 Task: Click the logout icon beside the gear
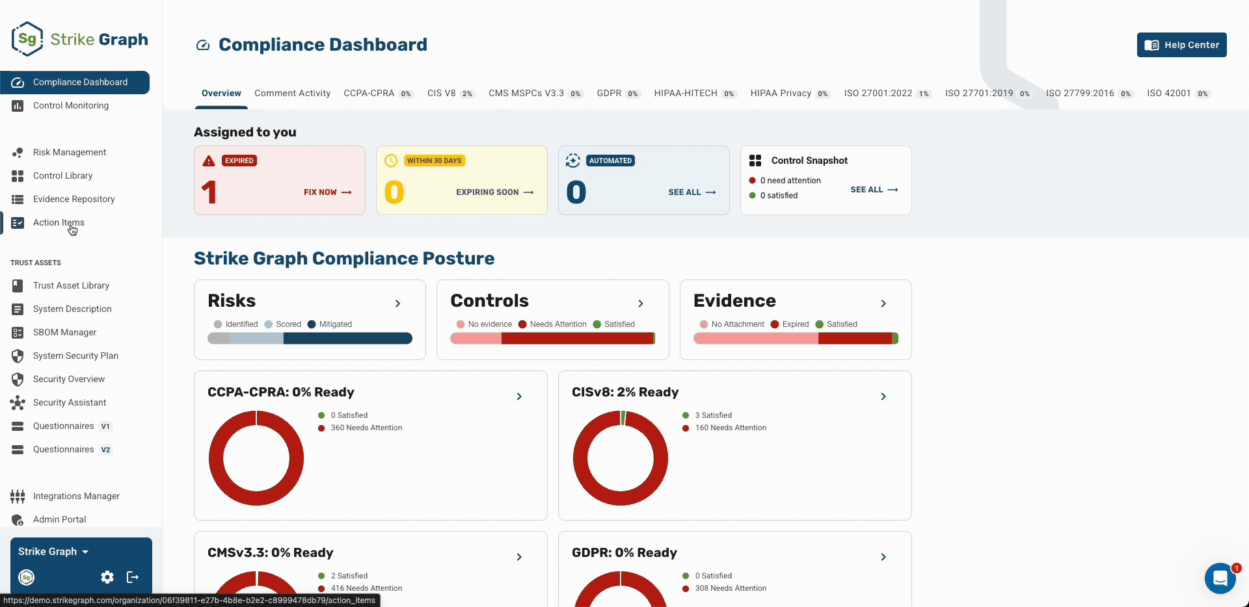pyautogui.click(x=133, y=577)
